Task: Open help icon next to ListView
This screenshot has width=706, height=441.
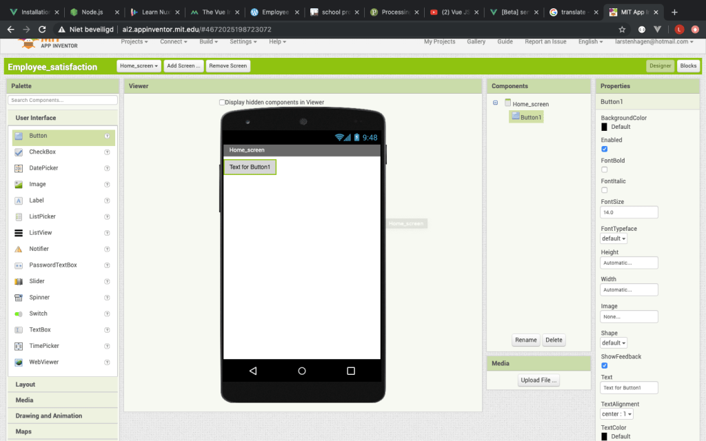Action: [x=107, y=233]
